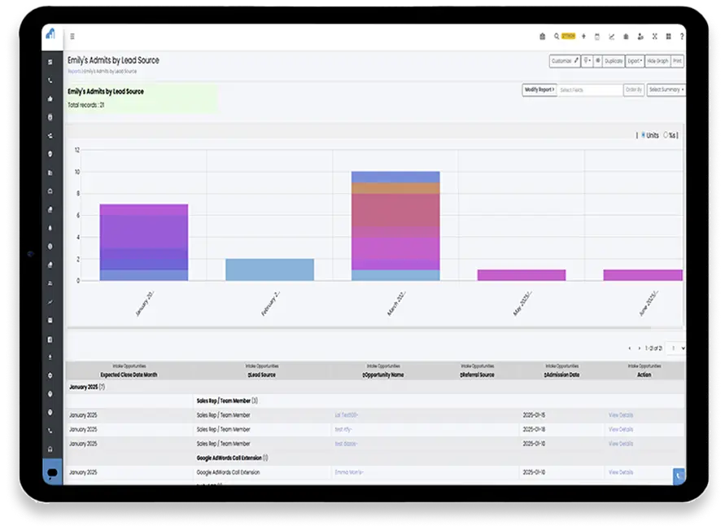Click the people group icon in sidebar
725x530 pixels.
[50, 283]
